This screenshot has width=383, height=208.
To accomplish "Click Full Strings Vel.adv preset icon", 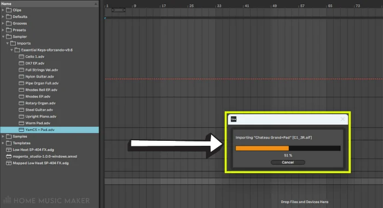I will [x=21, y=70].
